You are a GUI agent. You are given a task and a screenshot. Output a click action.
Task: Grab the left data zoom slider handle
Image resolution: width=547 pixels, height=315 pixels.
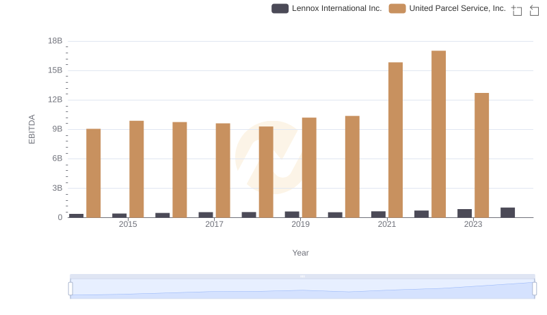click(70, 289)
